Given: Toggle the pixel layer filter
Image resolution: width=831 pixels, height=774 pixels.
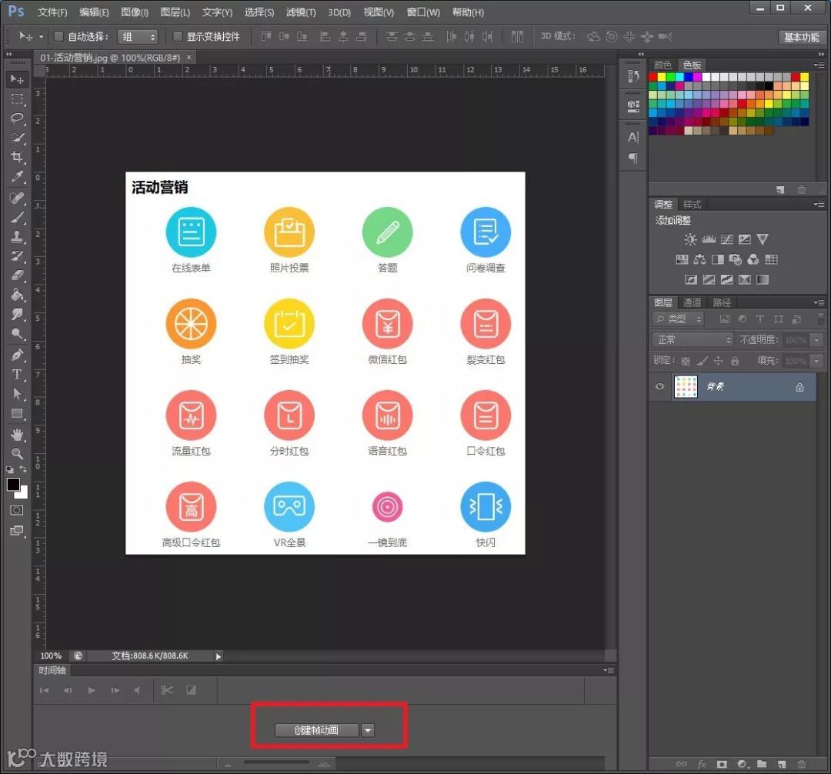Looking at the screenshot, I should (725, 319).
